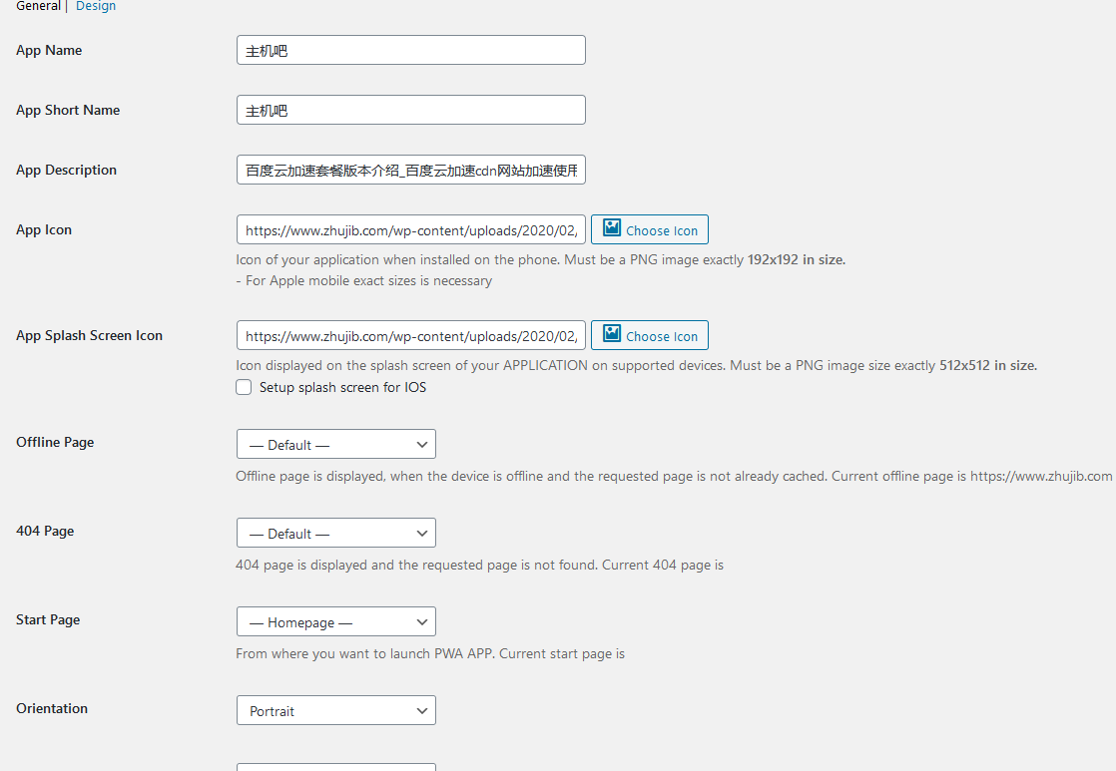Click image icon on App Icon chooser
1116x771 pixels.
[x=612, y=227]
